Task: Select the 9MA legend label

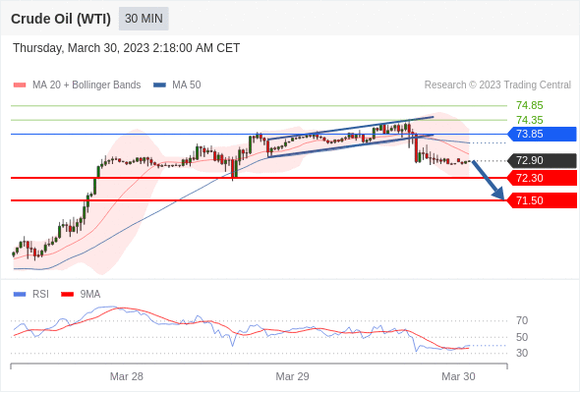Action: [x=90, y=295]
